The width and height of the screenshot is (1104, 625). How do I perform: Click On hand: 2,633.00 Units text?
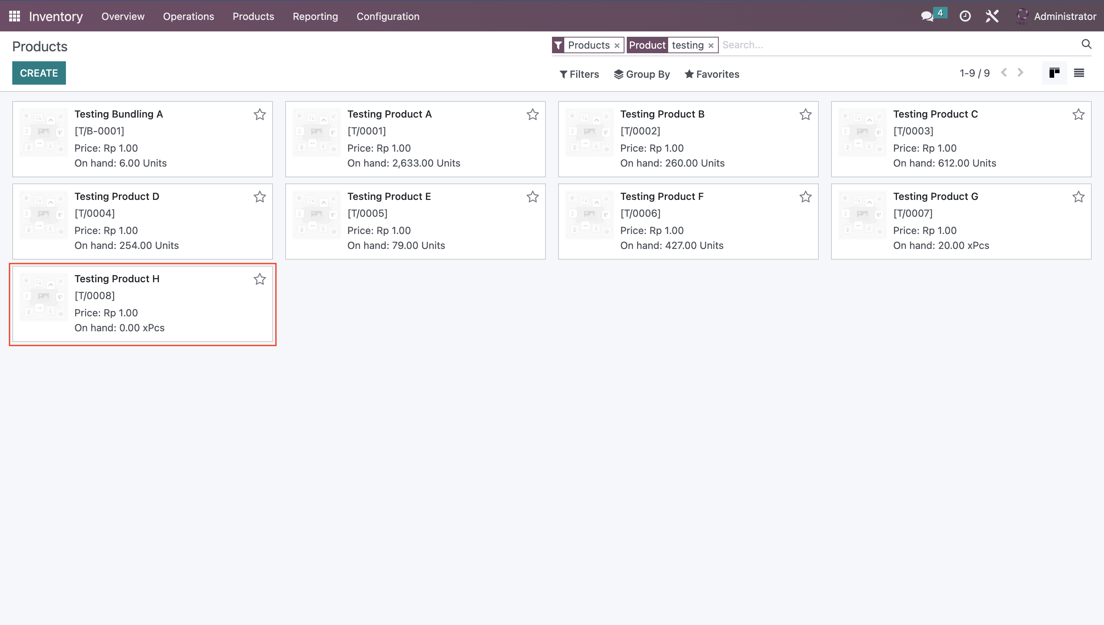[x=404, y=163]
